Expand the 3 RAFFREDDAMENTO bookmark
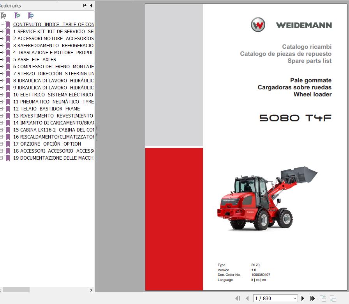 pyautogui.click(x=1, y=46)
